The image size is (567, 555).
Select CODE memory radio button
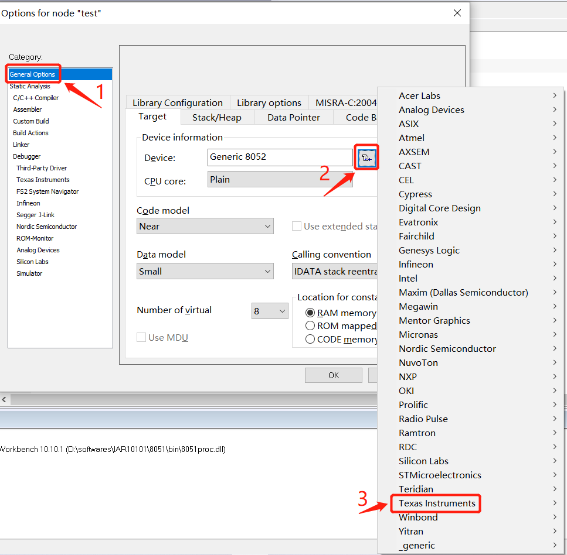(x=310, y=339)
